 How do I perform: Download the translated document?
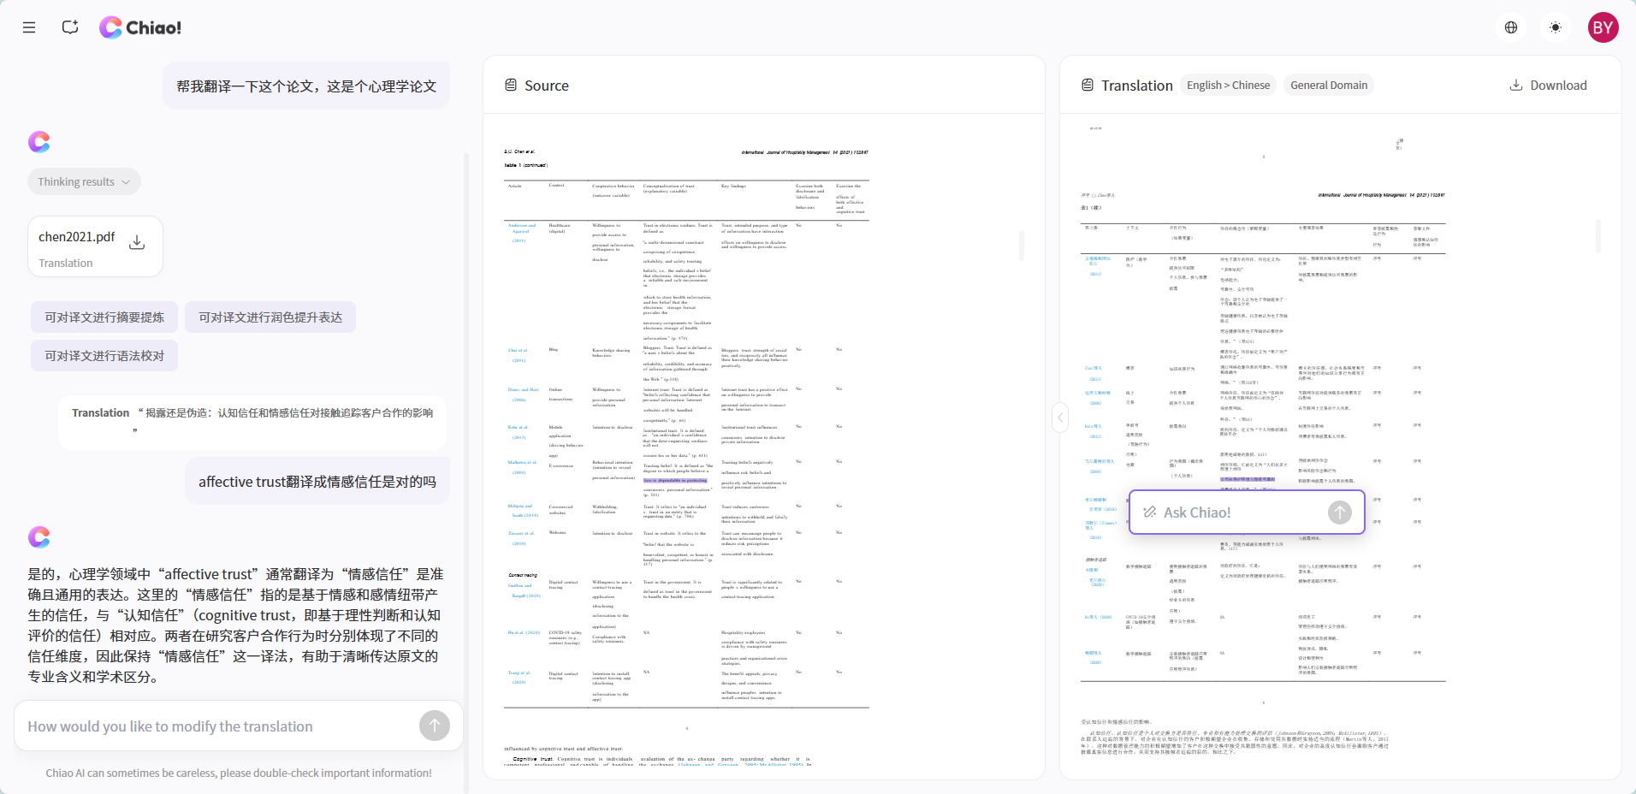(1548, 86)
